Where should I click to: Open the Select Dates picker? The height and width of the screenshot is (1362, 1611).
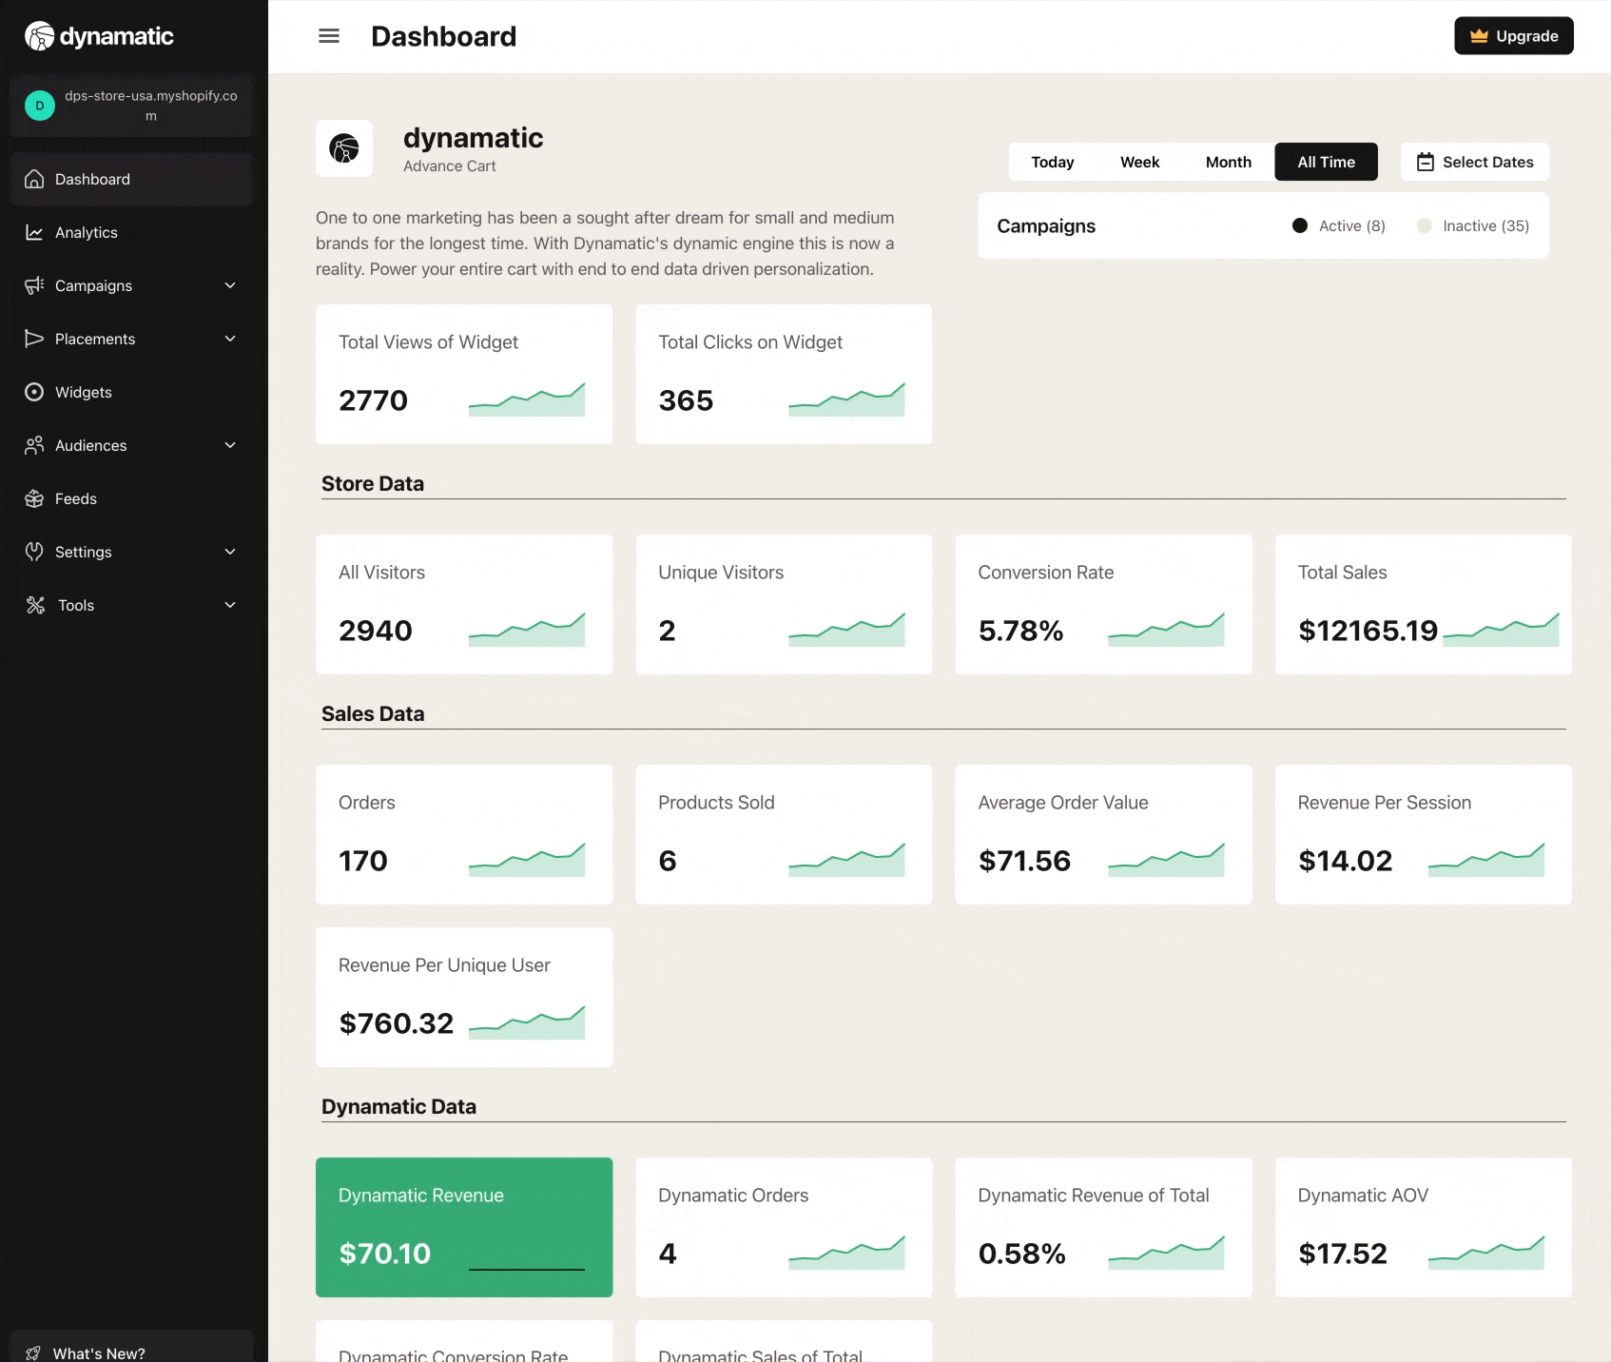point(1475,162)
